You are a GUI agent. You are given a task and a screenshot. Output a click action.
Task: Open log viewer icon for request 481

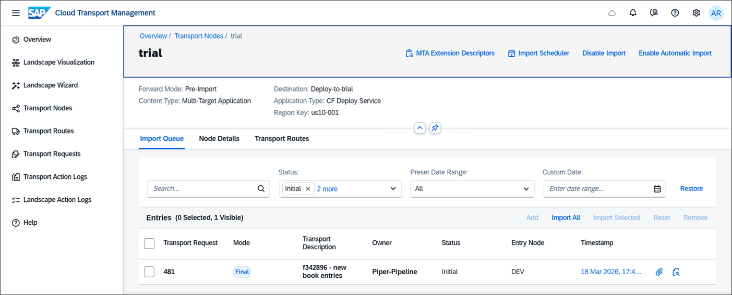coord(676,272)
